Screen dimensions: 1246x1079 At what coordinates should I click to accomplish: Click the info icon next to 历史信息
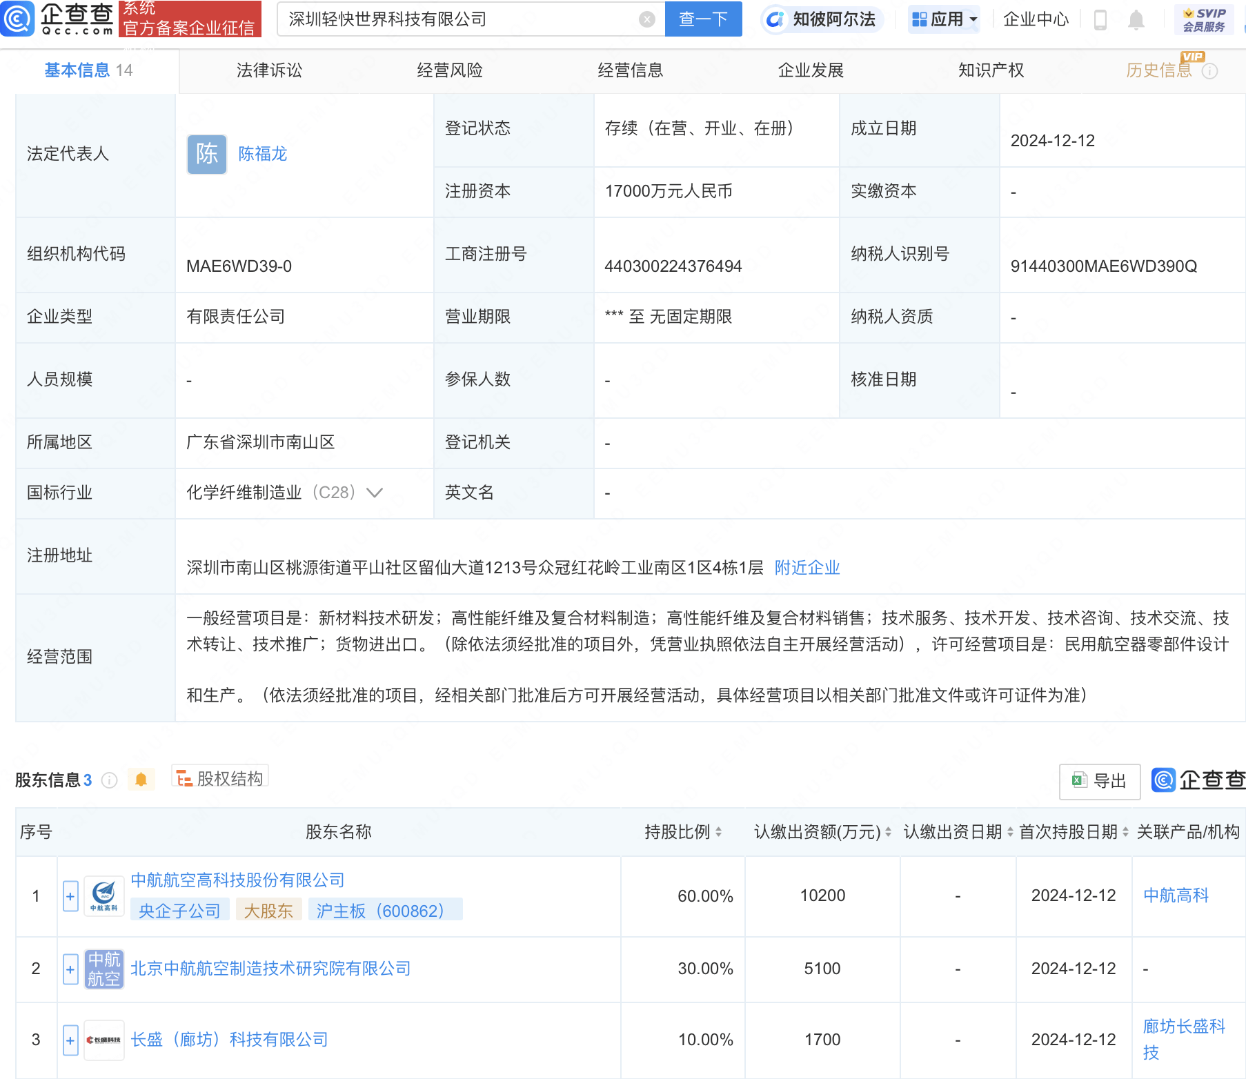tap(1209, 71)
